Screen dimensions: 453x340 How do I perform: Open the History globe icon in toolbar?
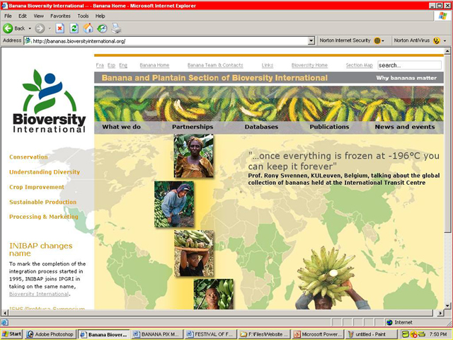[102, 28]
